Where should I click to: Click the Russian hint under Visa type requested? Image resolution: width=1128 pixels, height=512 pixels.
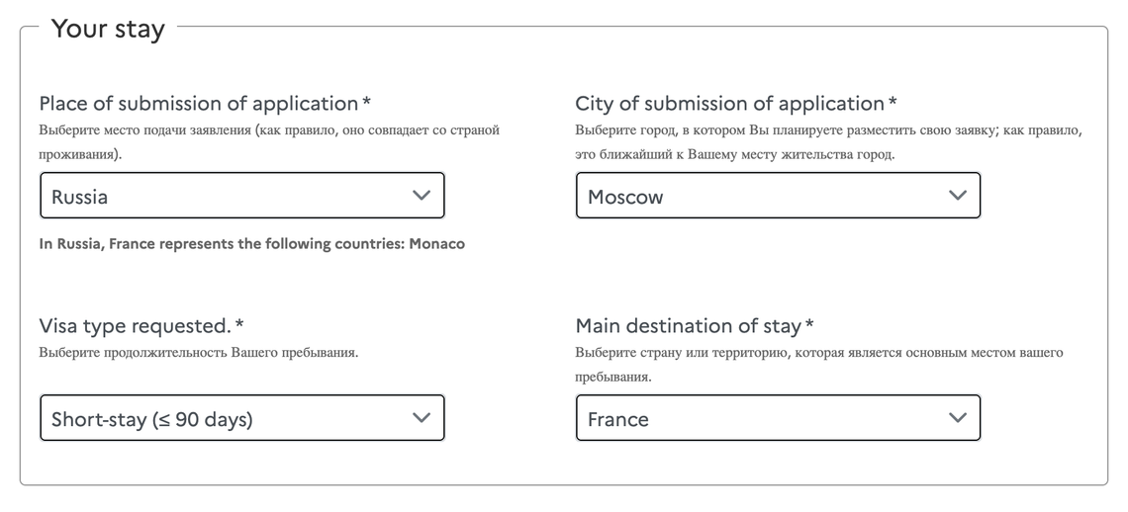[x=198, y=353]
